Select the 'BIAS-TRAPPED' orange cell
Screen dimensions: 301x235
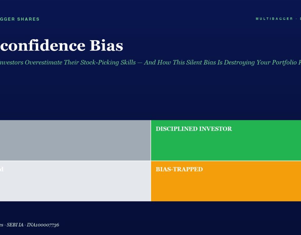point(226,181)
